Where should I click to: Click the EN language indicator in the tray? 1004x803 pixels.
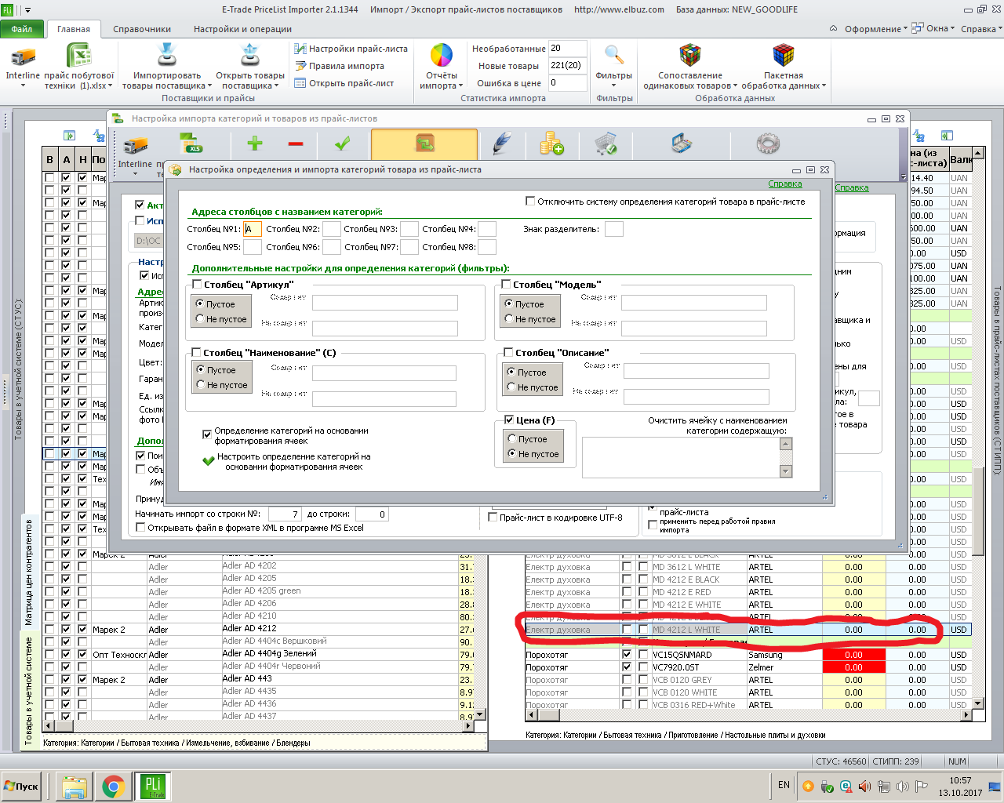click(784, 785)
